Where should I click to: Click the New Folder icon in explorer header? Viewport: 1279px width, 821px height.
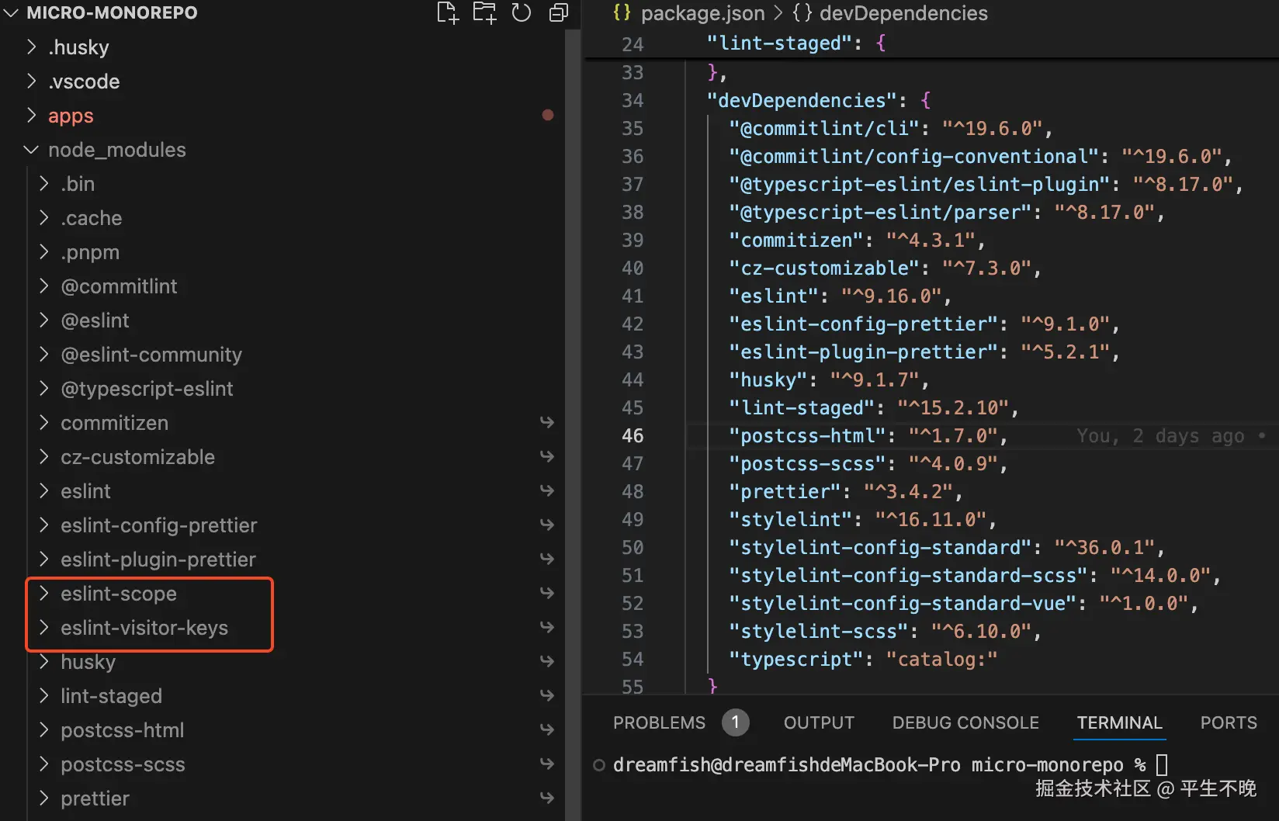(x=485, y=12)
